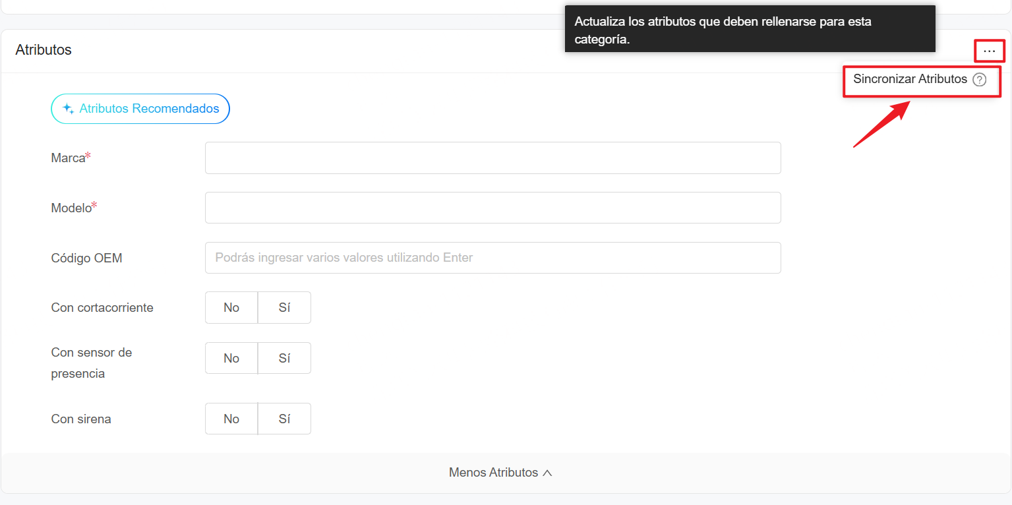Click the Atributos panel header
This screenshot has height=505, width=1012.
(43, 49)
